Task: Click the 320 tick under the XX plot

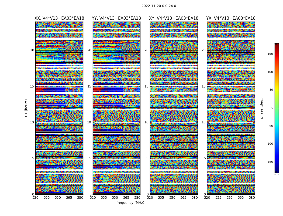Action: pyautogui.click(x=35, y=198)
